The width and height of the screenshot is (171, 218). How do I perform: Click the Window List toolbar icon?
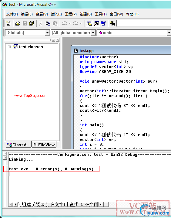(103, 23)
